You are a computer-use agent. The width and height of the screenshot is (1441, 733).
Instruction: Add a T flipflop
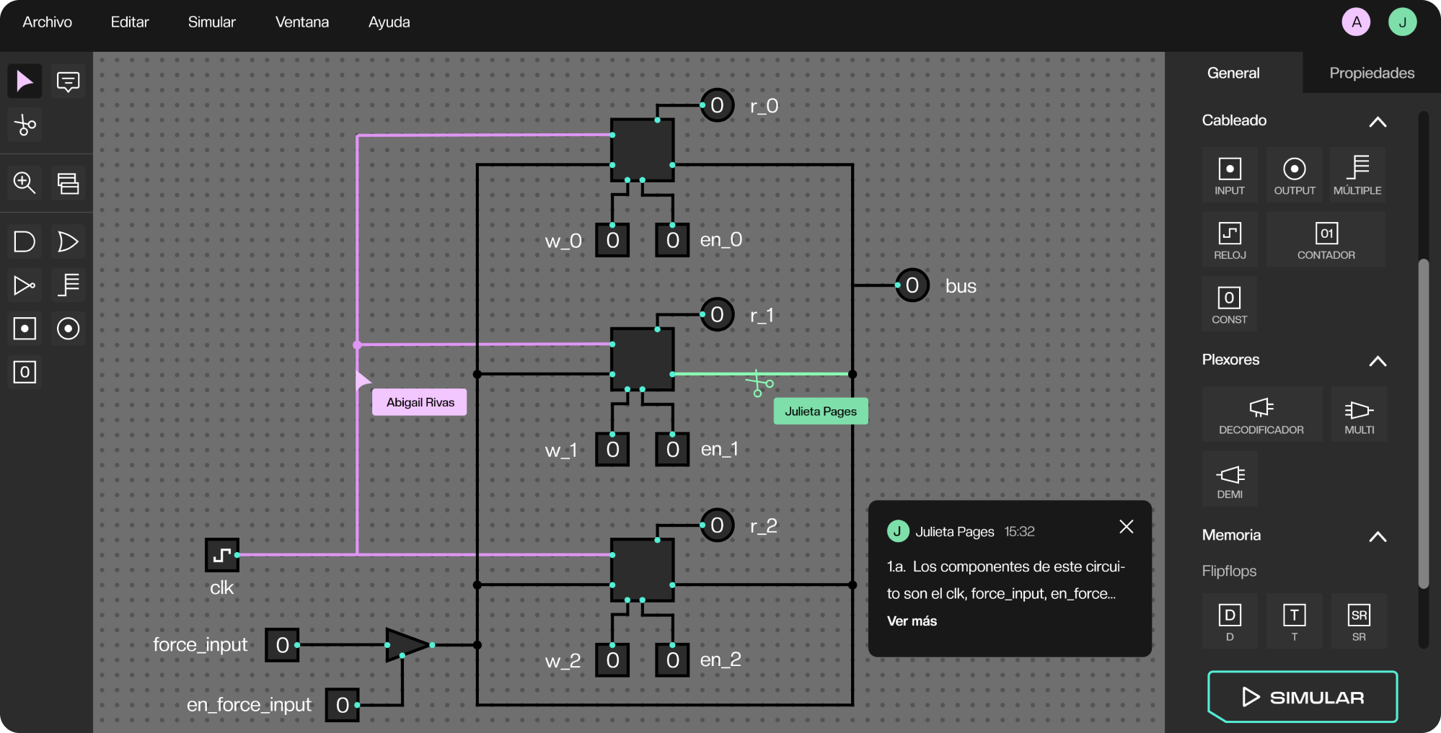(x=1295, y=621)
